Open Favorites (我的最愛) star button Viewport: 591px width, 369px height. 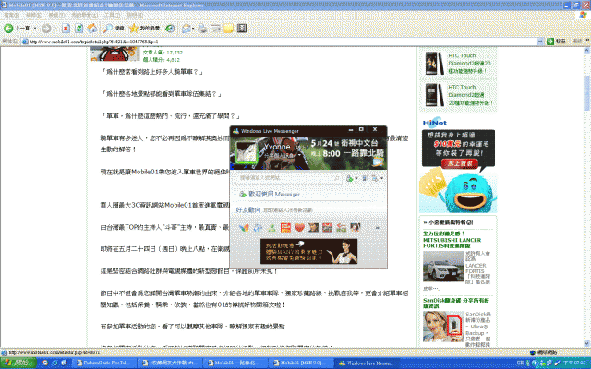pyautogui.click(x=144, y=29)
